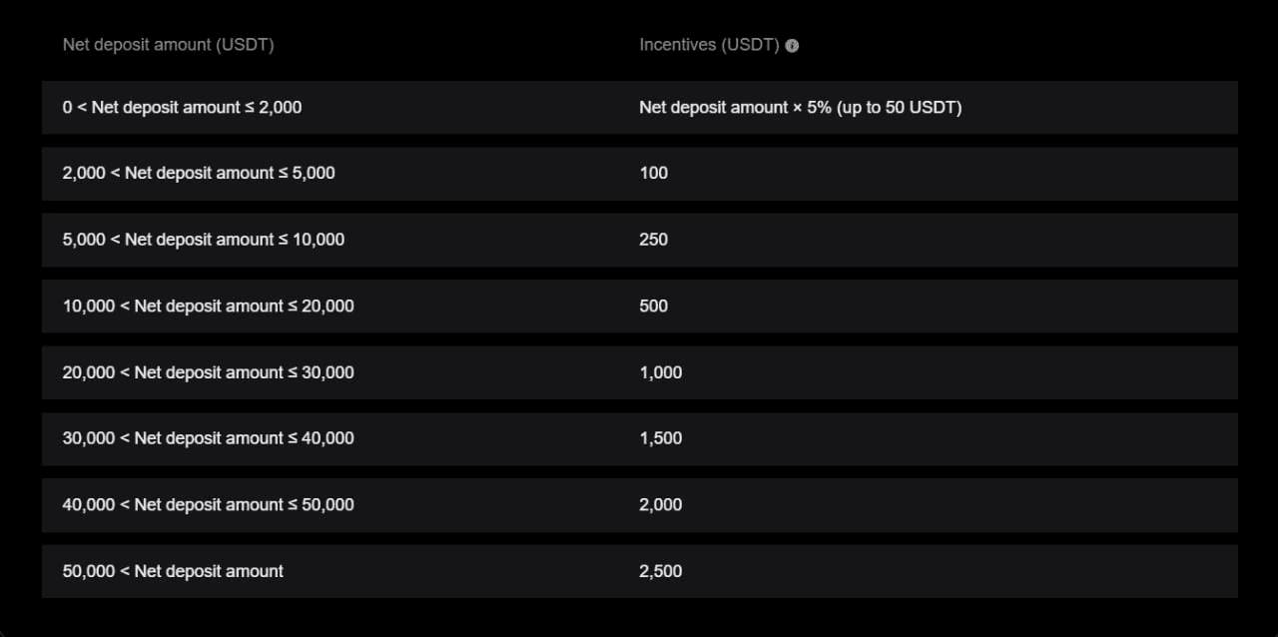Click the 5% up to 50 USDT incentive text
This screenshot has height=637, width=1278.
pyautogui.click(x=801, y=108)
